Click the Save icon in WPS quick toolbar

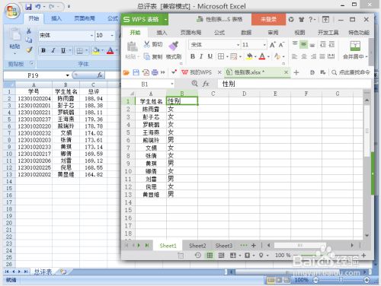(136, 72)
